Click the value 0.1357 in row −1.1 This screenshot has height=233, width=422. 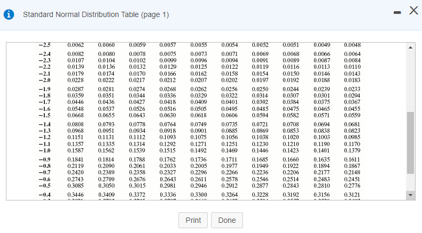coord(76,144)
